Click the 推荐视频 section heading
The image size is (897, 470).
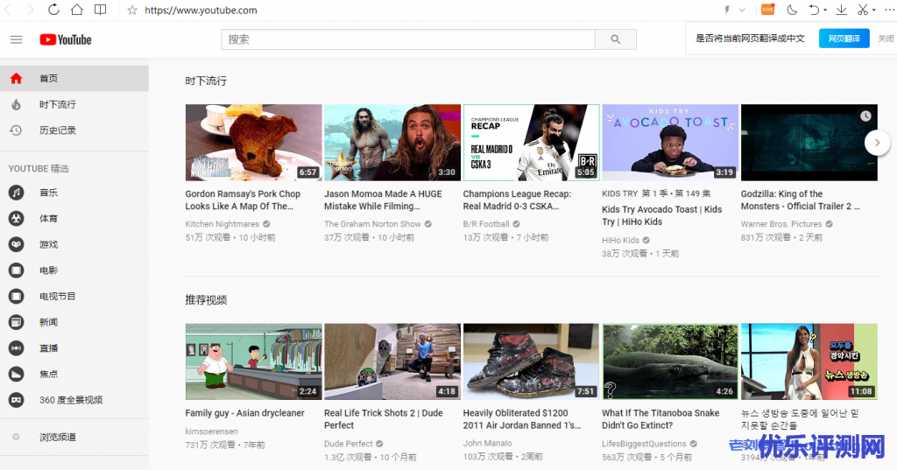pos(206,300)
